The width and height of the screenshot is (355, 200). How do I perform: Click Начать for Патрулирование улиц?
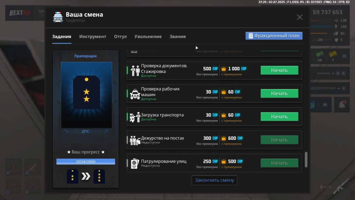click(x=279, y=163)
